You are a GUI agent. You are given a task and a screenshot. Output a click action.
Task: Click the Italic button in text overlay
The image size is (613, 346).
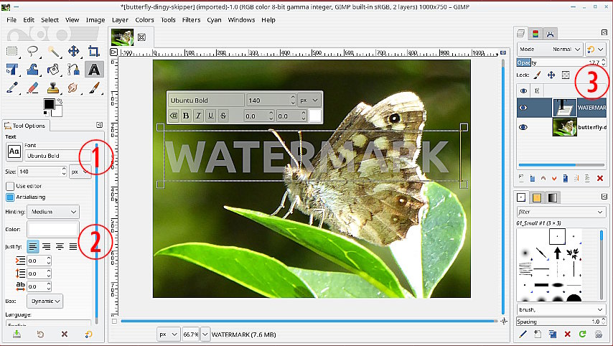point(198,116)
